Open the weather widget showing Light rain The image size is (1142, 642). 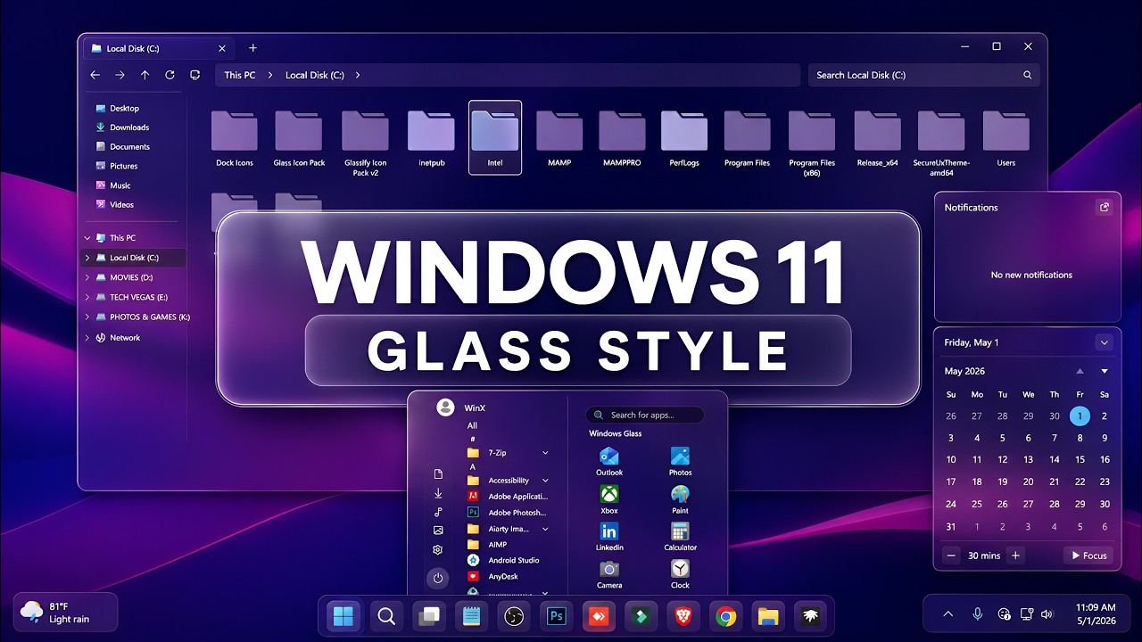click(65, 613)
